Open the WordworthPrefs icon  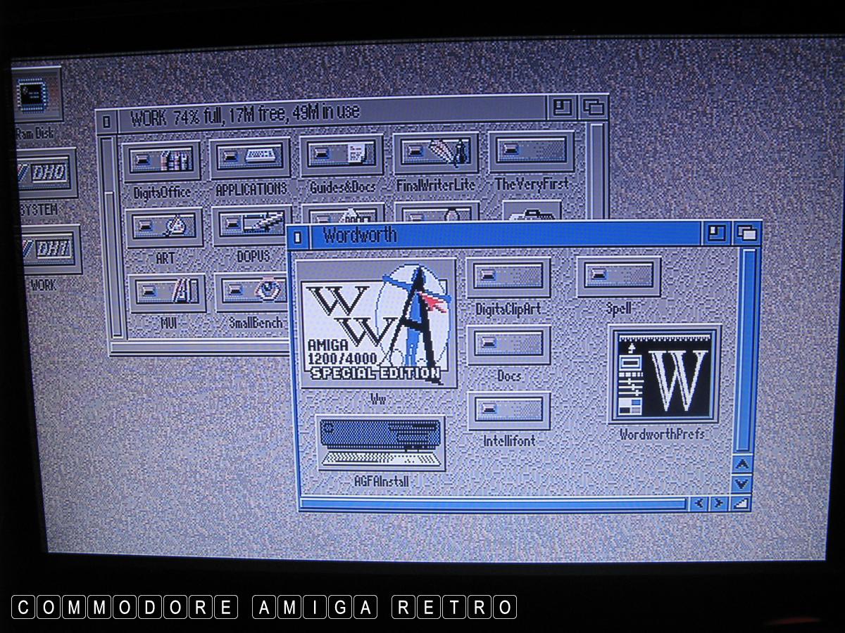(663, 375)
